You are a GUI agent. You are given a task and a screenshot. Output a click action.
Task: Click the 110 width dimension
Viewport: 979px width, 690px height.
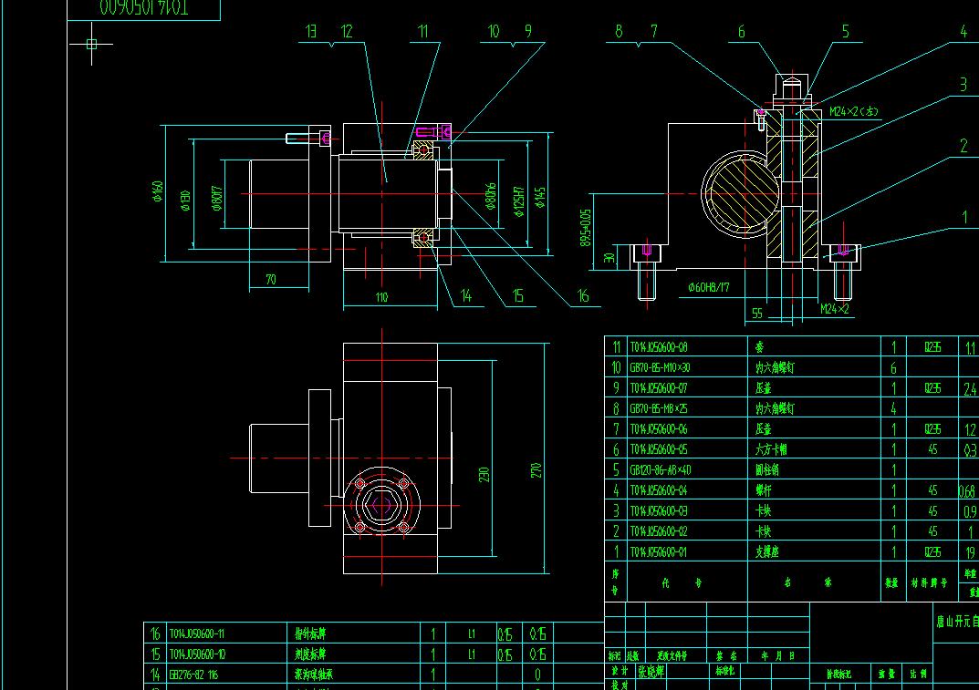[x=381, y=297]
